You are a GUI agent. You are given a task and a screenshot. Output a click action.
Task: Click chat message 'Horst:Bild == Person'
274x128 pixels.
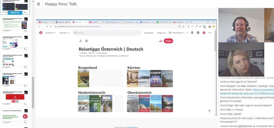(231, 110)
